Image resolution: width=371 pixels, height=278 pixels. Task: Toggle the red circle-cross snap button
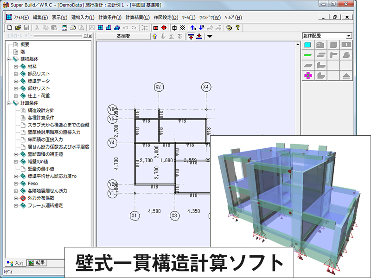pos(164,27)
